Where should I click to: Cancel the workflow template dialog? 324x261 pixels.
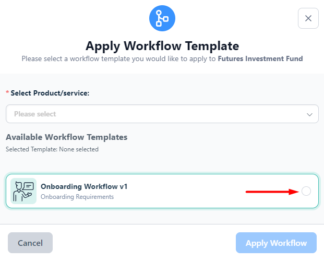[x=30, y=243]
